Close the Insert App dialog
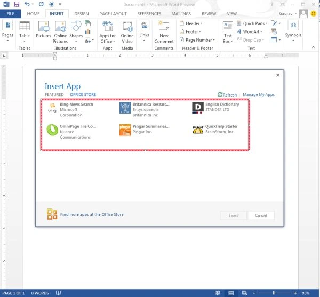The image size is (320, 297). click(x=277, y=75)
